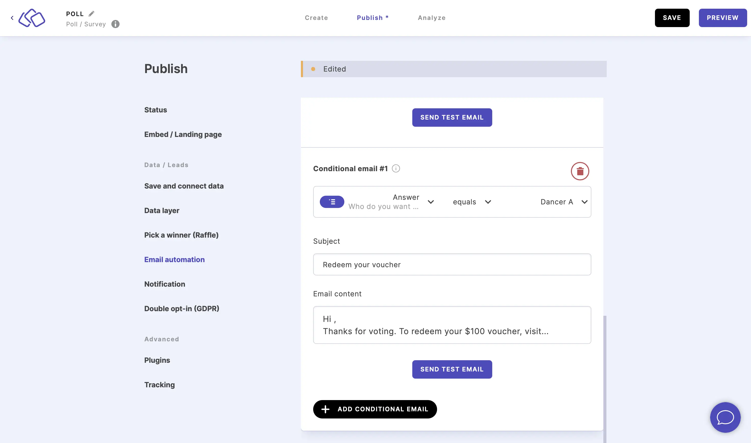Switch to the Create tab
This screenshot has height=443, width=751.
point(316,17)
